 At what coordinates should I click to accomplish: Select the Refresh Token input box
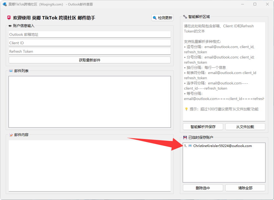89,51
